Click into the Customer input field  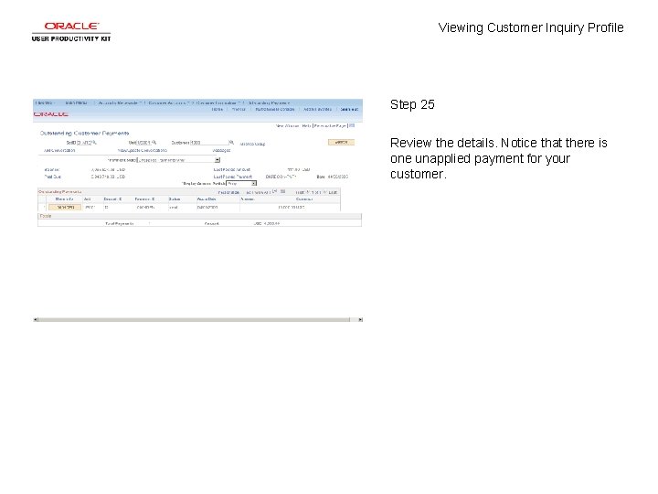[x=209, y=143]
